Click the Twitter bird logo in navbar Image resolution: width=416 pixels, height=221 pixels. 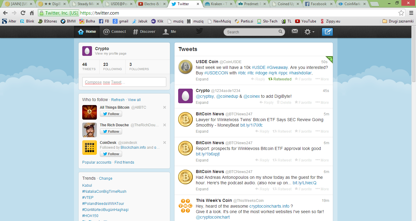coord(199,31)
